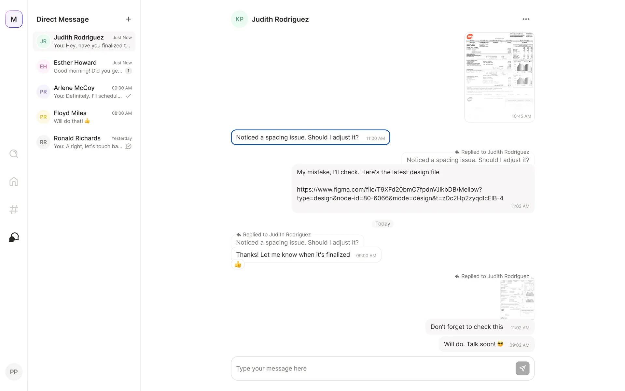
Task: Click read checkmark on Arlene McCoy row
Action: [128, 96]
